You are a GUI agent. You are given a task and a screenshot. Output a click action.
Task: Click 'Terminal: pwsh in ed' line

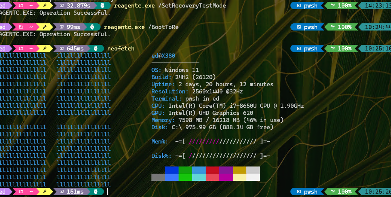pyautogui.click(x=185, y=99)
